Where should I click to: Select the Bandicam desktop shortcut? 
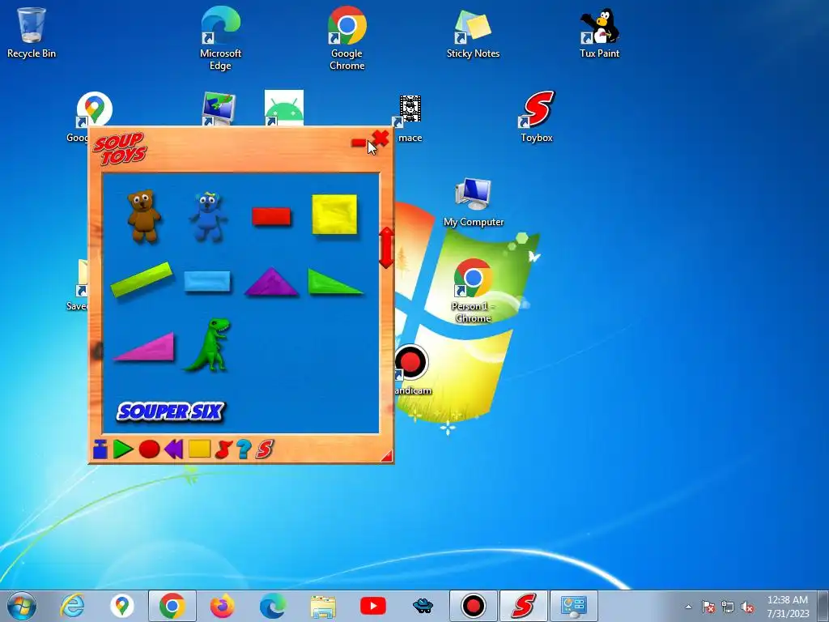tap(411, 369)
